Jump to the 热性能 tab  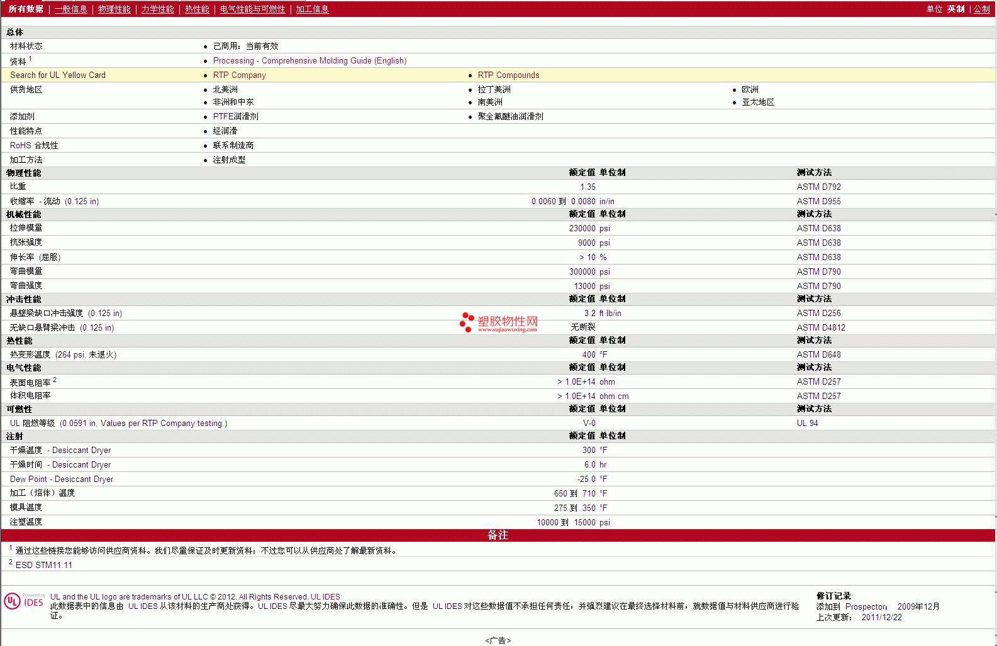[x=197, y=9]
